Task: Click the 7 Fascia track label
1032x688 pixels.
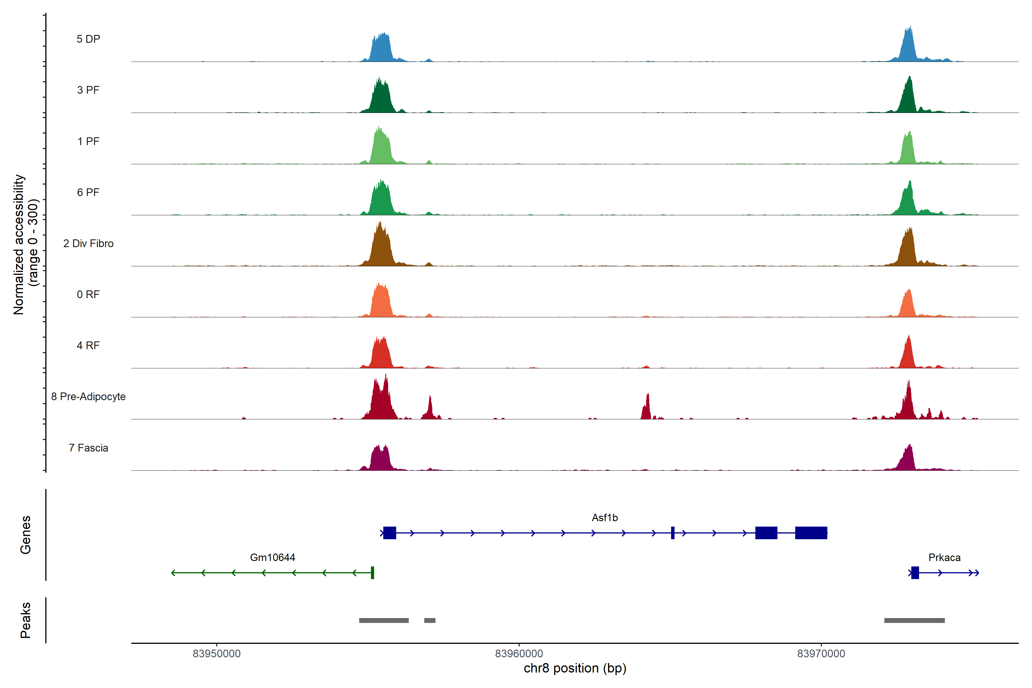Action: click(x=88, y=448)
